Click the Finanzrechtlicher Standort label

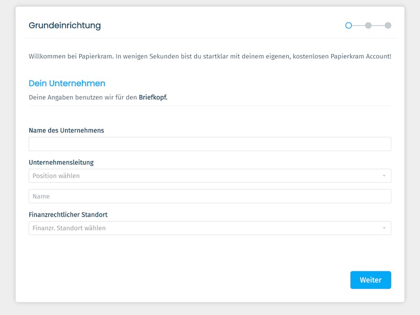pyautogui.click(x=68, y=215)
